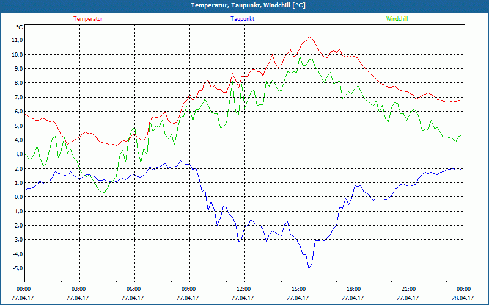Click the green Windchill legend label
Viewport: 489px width, 305px height.
click(x=397, y=19)
